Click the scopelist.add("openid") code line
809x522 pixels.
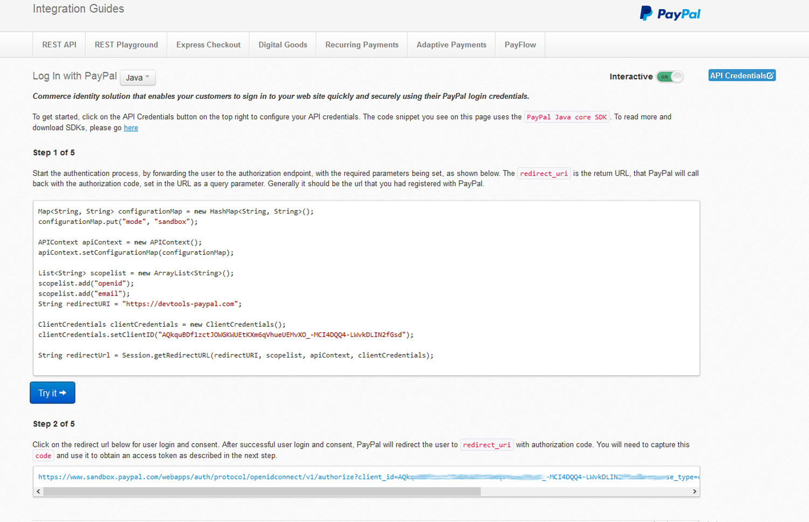(x=86, y=284)
